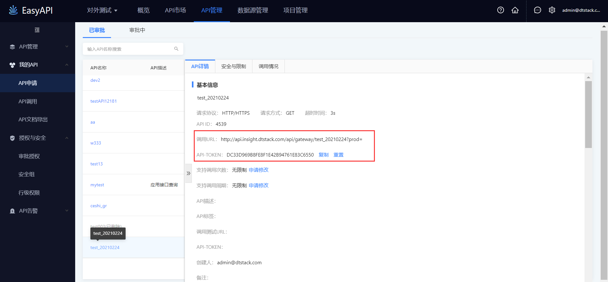This screenshot has width=608, height=282.
Task: Switch to the 审批中 tab
Action: pyautogui.click(x=137, y=30)
